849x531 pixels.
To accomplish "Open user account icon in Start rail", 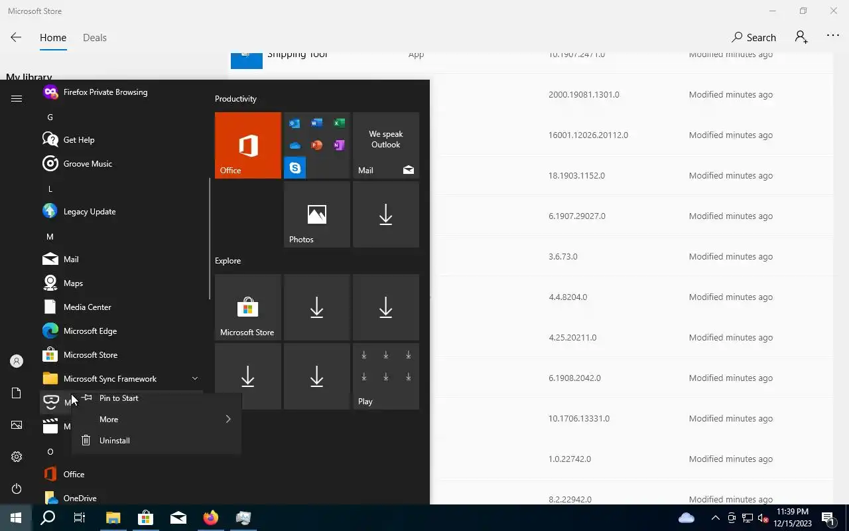I will tap(17, 361).
